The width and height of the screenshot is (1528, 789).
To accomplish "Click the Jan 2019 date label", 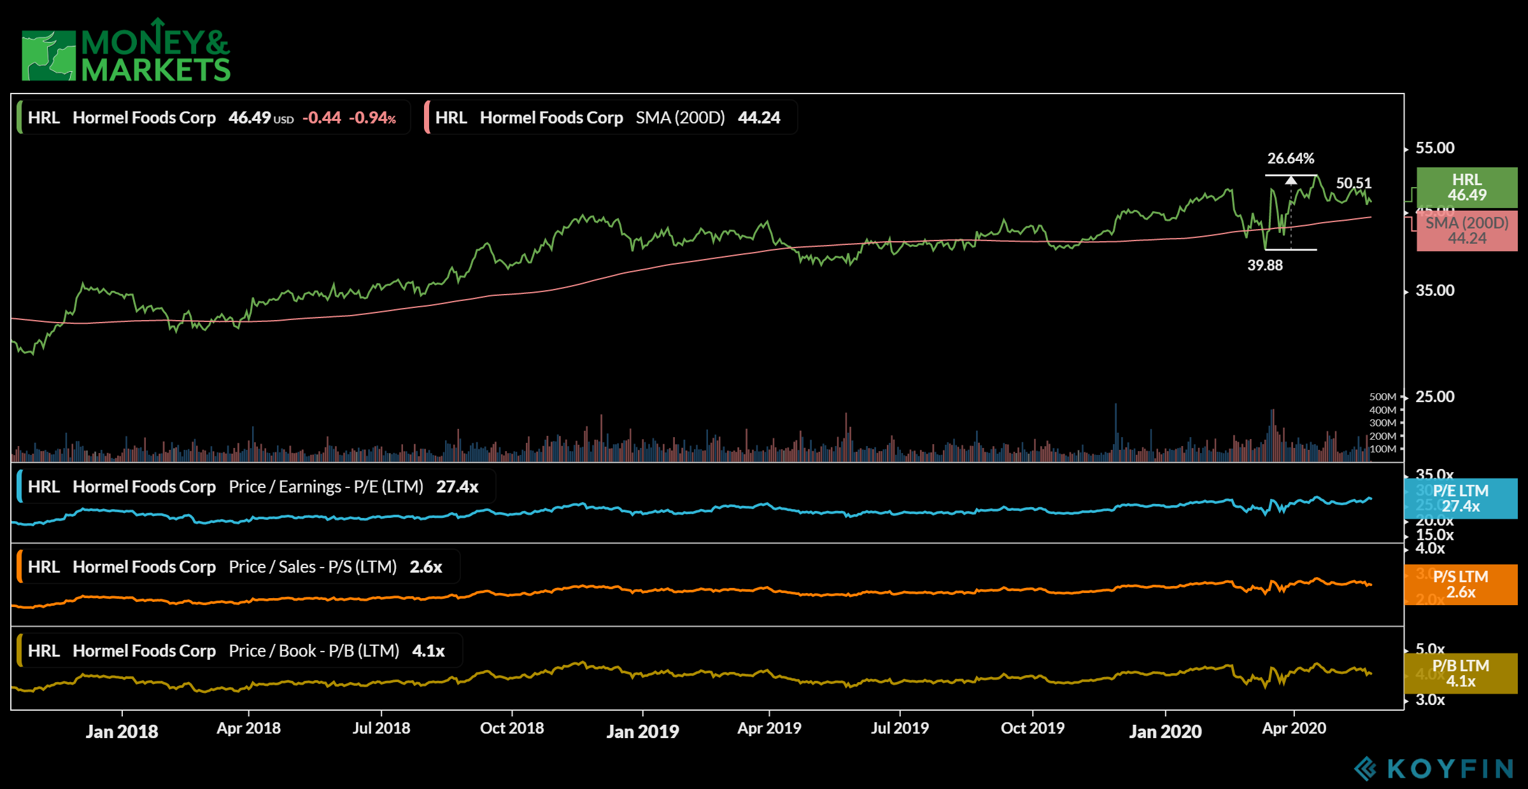I will click(642, 732).
